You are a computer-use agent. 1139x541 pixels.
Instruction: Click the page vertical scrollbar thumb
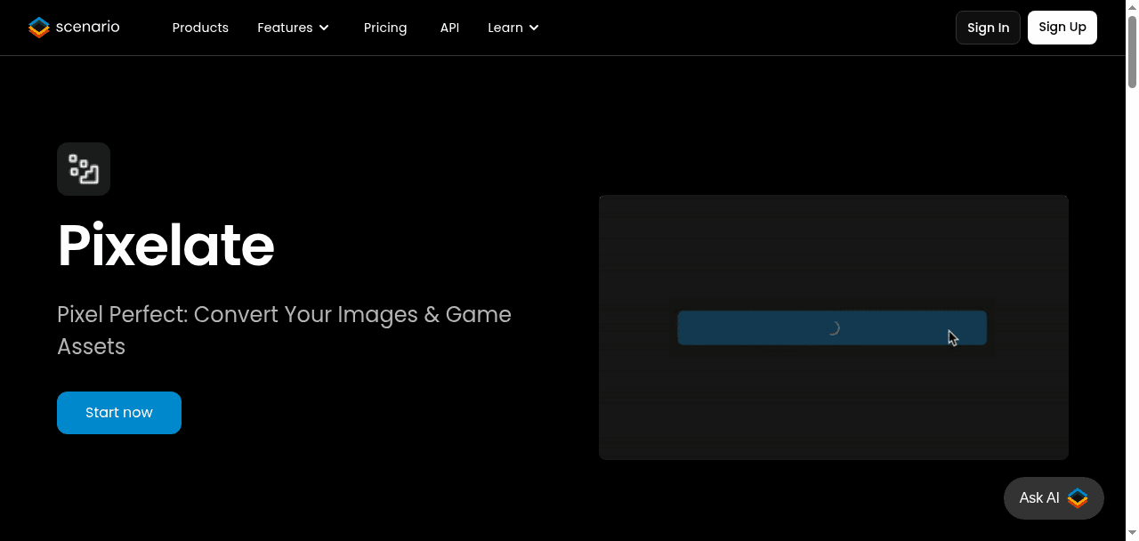[x=1132, y=52]
